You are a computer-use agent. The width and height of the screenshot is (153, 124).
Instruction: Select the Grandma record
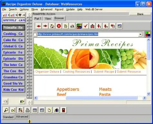(x=14, y=77)
